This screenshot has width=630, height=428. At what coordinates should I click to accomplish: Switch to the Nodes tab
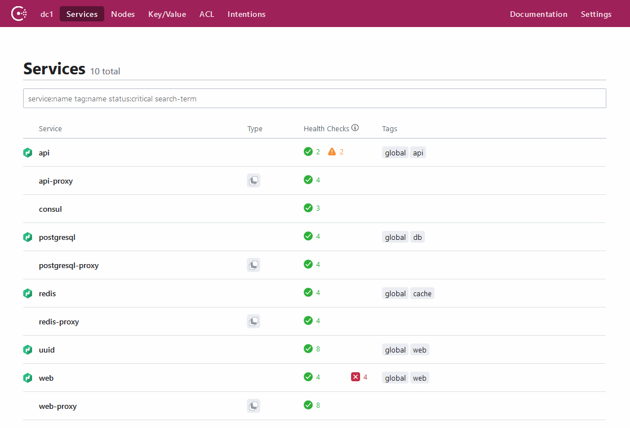(123, 14)
